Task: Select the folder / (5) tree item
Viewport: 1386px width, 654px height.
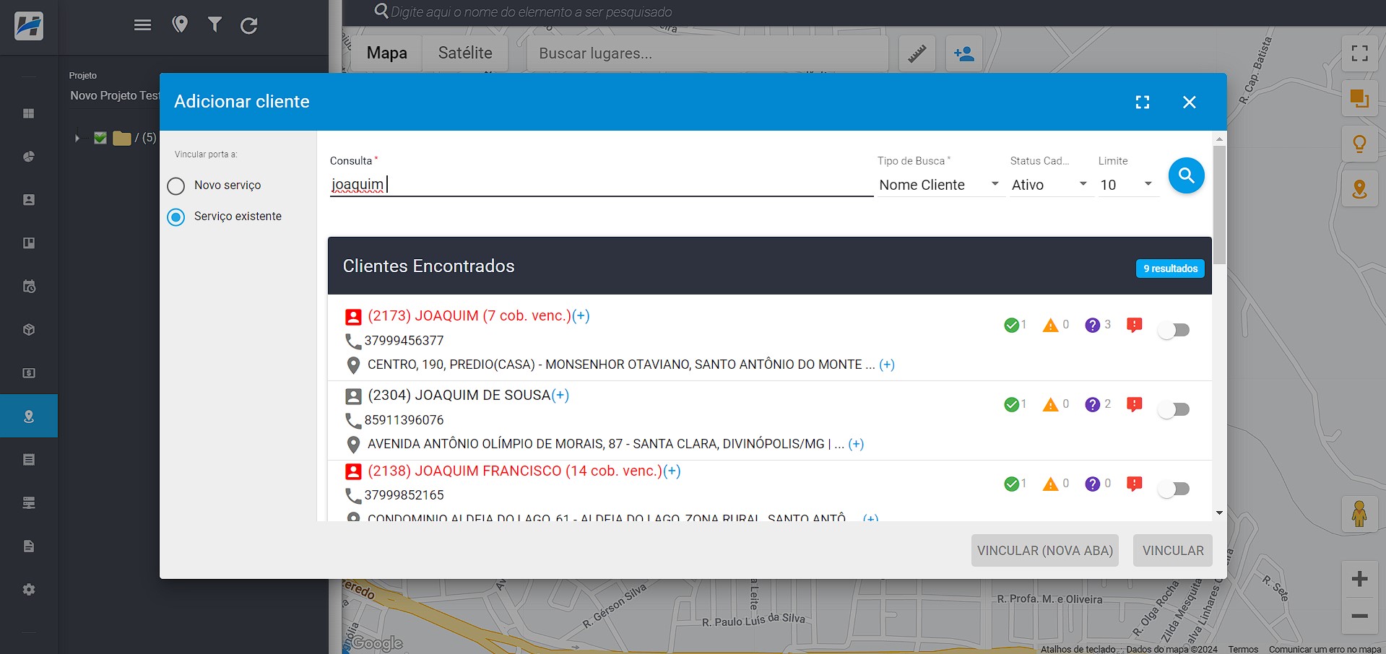Action: tap(134, 138)
